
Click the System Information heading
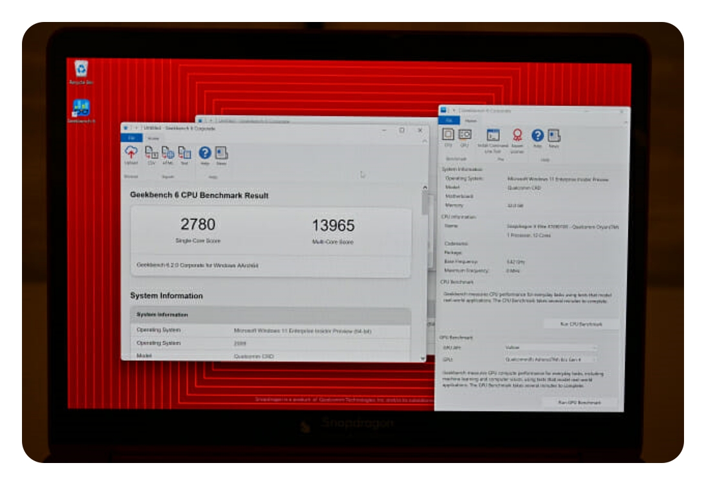coord(166,296)
